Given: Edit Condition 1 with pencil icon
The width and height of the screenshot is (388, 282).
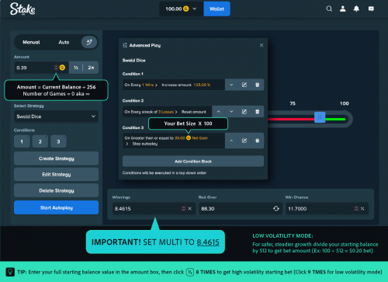Looking at the screenshot, I should pos(244,85).
